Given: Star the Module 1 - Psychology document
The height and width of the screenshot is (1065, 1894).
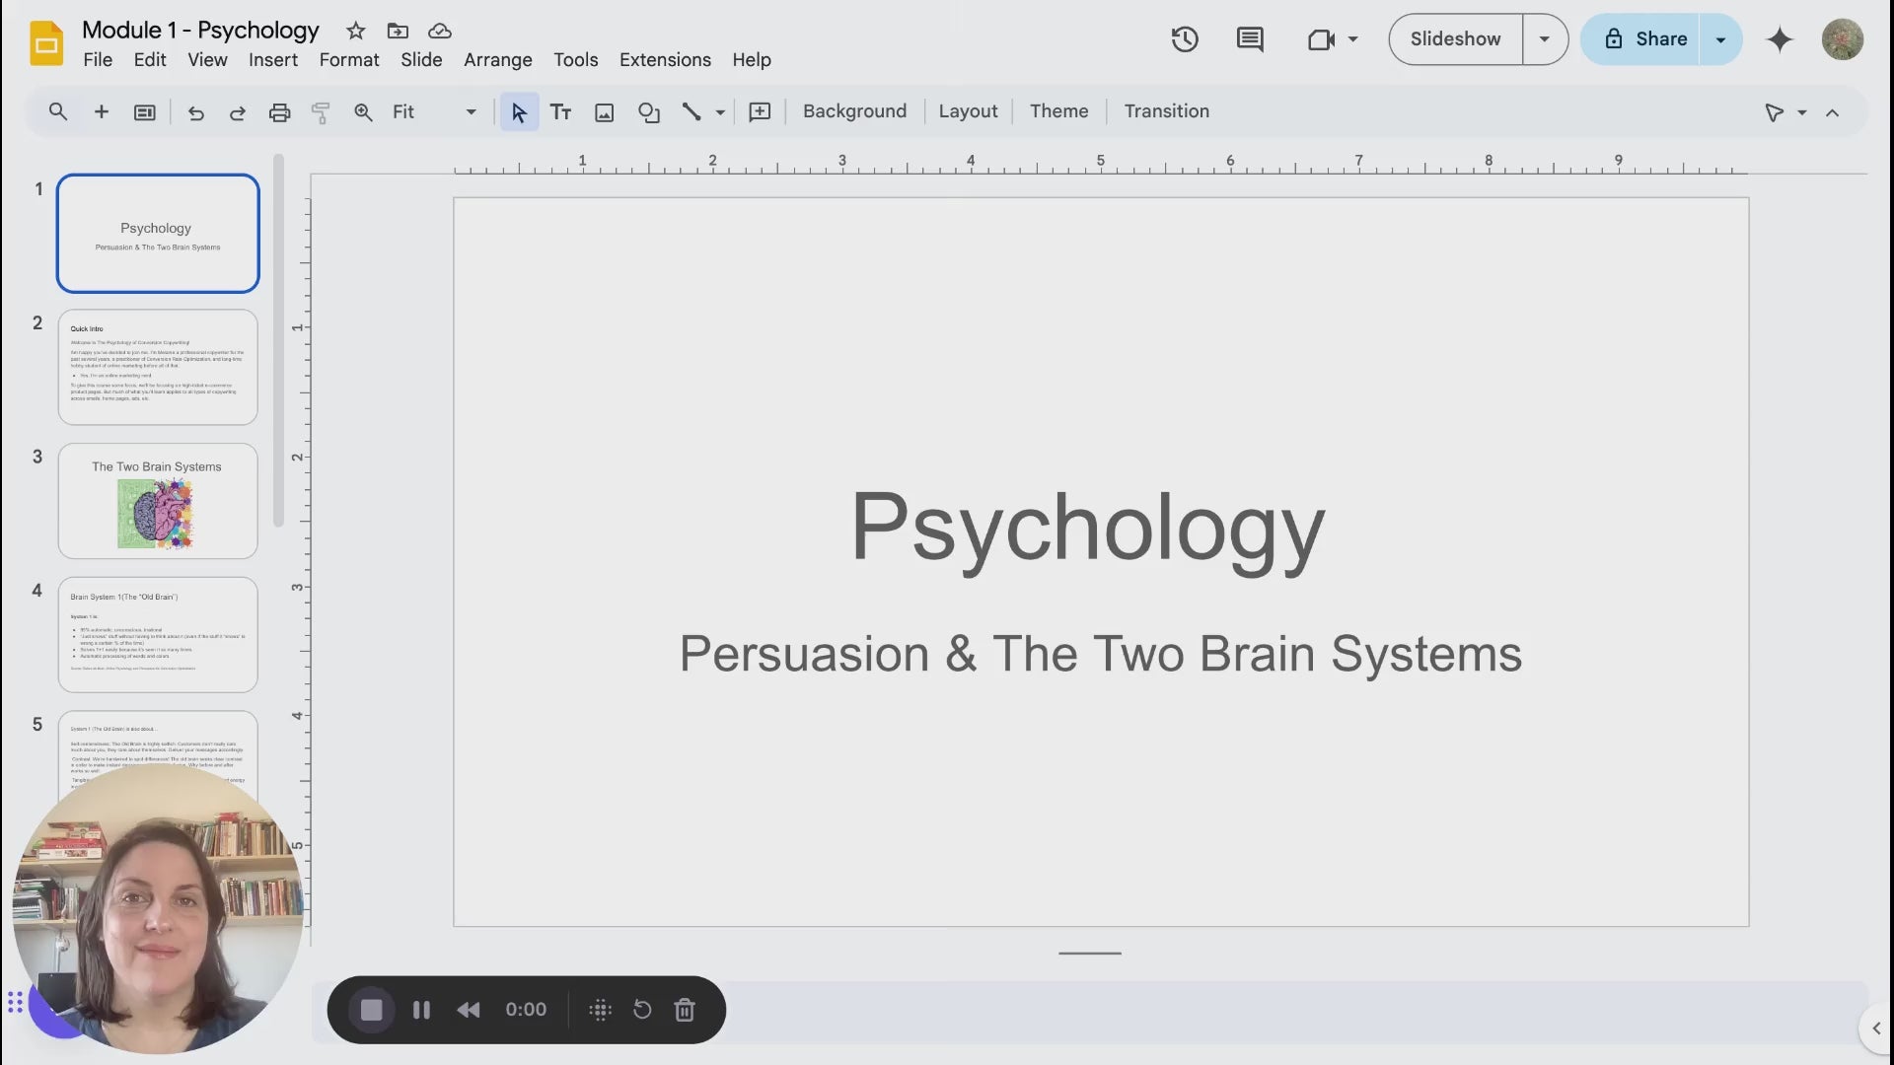Looking at the screenshot, I should [x=355, y=31].
